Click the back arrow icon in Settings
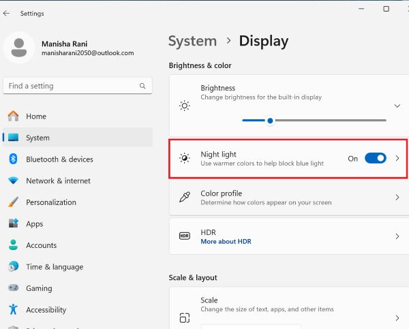The width and height of the screenshot is (409, 329). click(7, 12)
